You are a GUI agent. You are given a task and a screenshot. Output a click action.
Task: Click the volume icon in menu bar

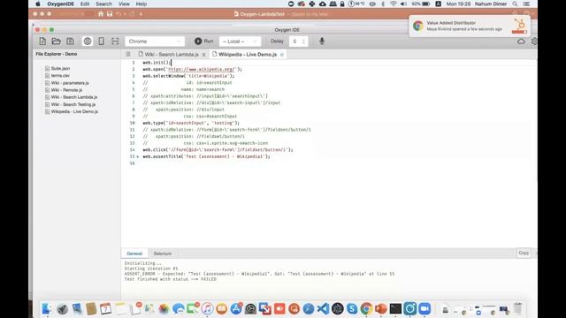403,4
